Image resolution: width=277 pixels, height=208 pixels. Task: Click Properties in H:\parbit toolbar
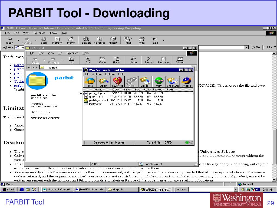click(164, 60)
